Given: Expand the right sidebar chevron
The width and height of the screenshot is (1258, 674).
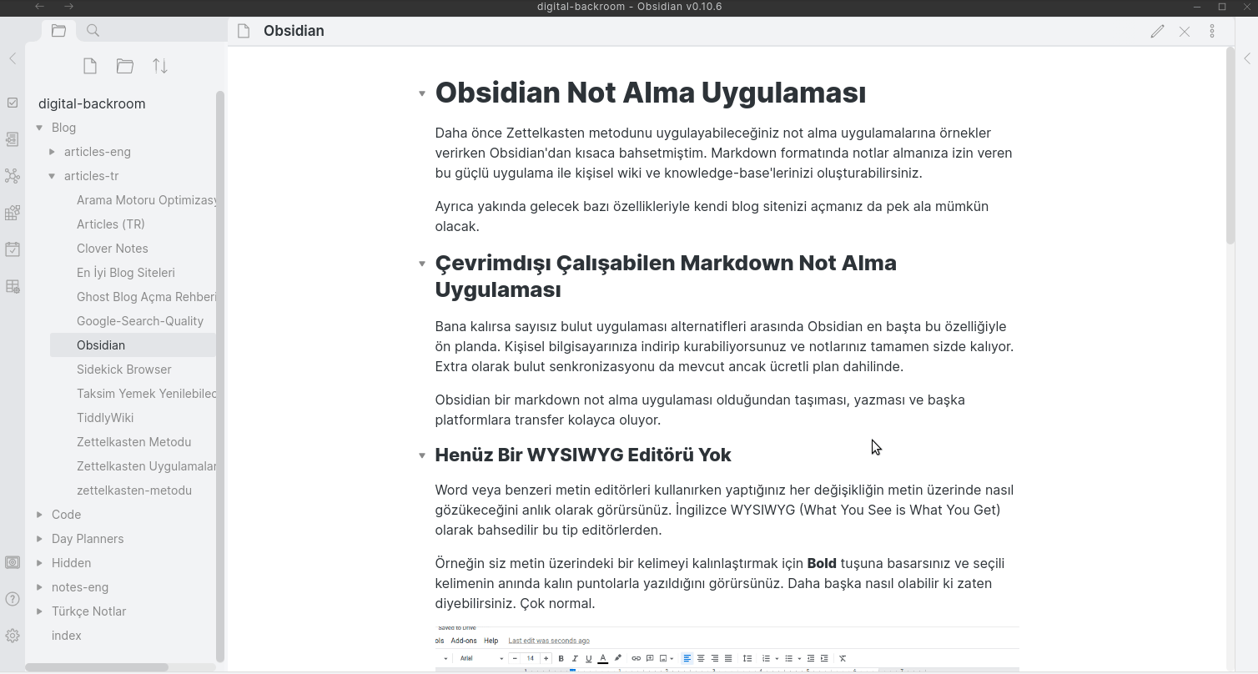Looking at the screenshot, I should pyautogui.click(x=1247, y=58).
